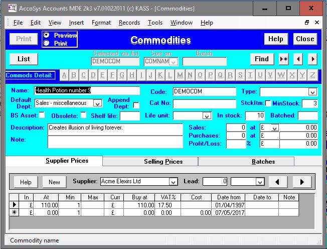Jump to commodities starting with C
Viewport: 327px width, 249px height.
(83, 75)
